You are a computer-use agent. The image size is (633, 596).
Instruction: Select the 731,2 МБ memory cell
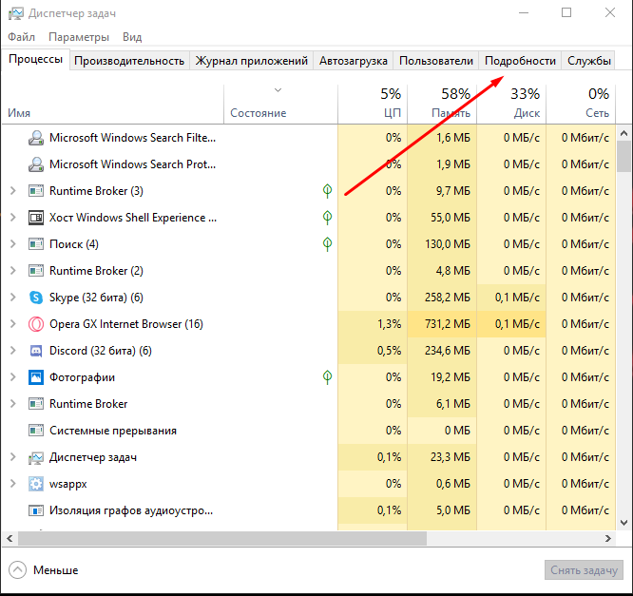pos(442,324)
